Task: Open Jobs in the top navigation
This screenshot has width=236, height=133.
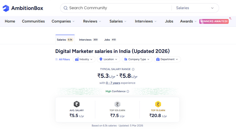Action: tap(169, 21)
